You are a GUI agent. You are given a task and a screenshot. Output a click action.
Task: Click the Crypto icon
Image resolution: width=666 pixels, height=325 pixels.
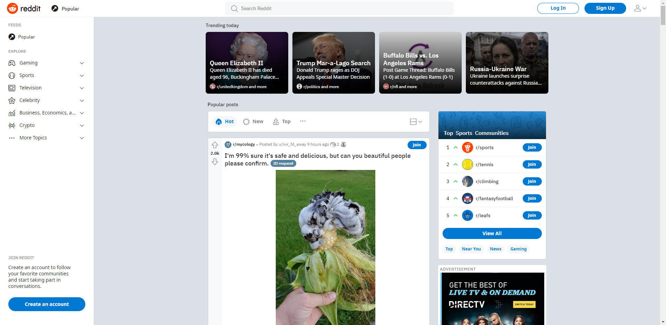pos(12,126)
